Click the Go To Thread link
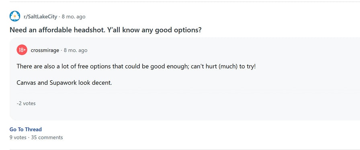360x150 pixels. 25,130
